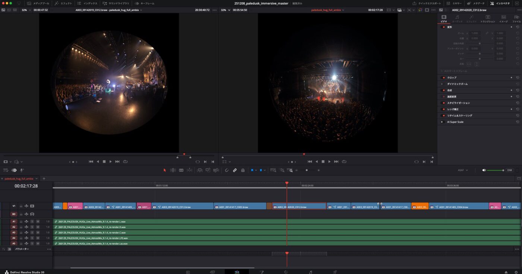
Task: Toggle 合成 (Composite) enable switch
Action: pos(443,90)
